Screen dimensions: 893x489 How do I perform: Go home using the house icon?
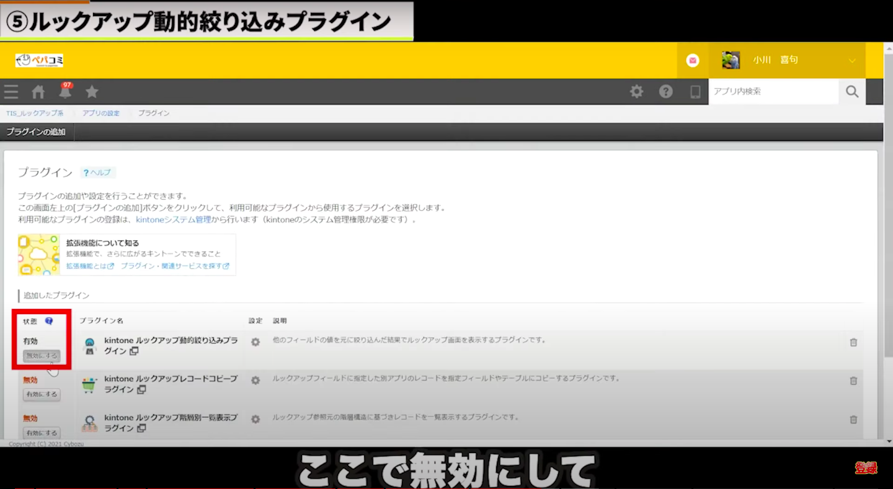click(38, 91)
